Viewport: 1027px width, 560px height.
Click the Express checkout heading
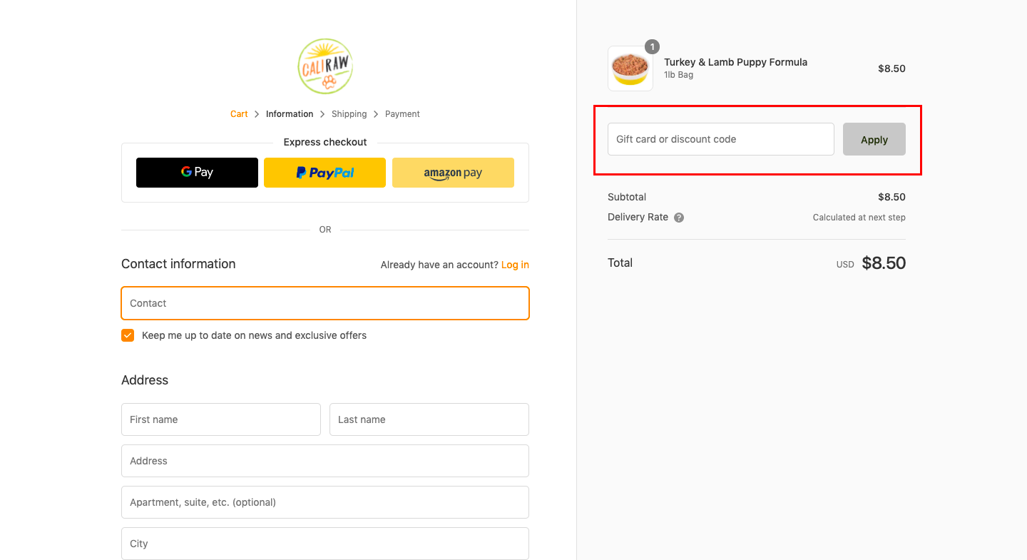click(x=325, y=142)
